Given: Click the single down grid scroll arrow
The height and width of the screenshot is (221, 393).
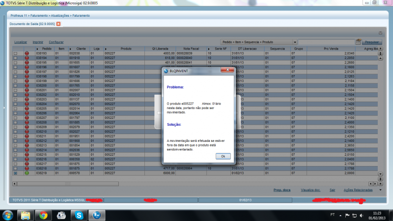Looking at the screenshot, I should 380,174.
